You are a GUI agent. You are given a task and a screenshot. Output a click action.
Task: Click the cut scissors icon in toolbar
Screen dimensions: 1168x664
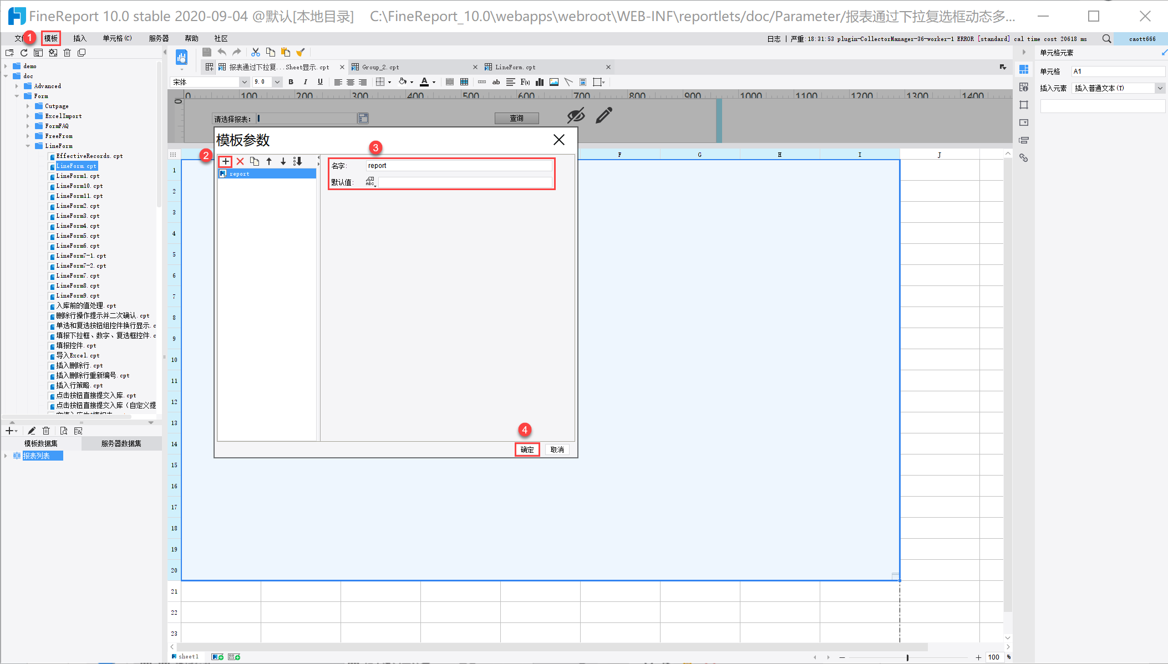click(256, 52)
